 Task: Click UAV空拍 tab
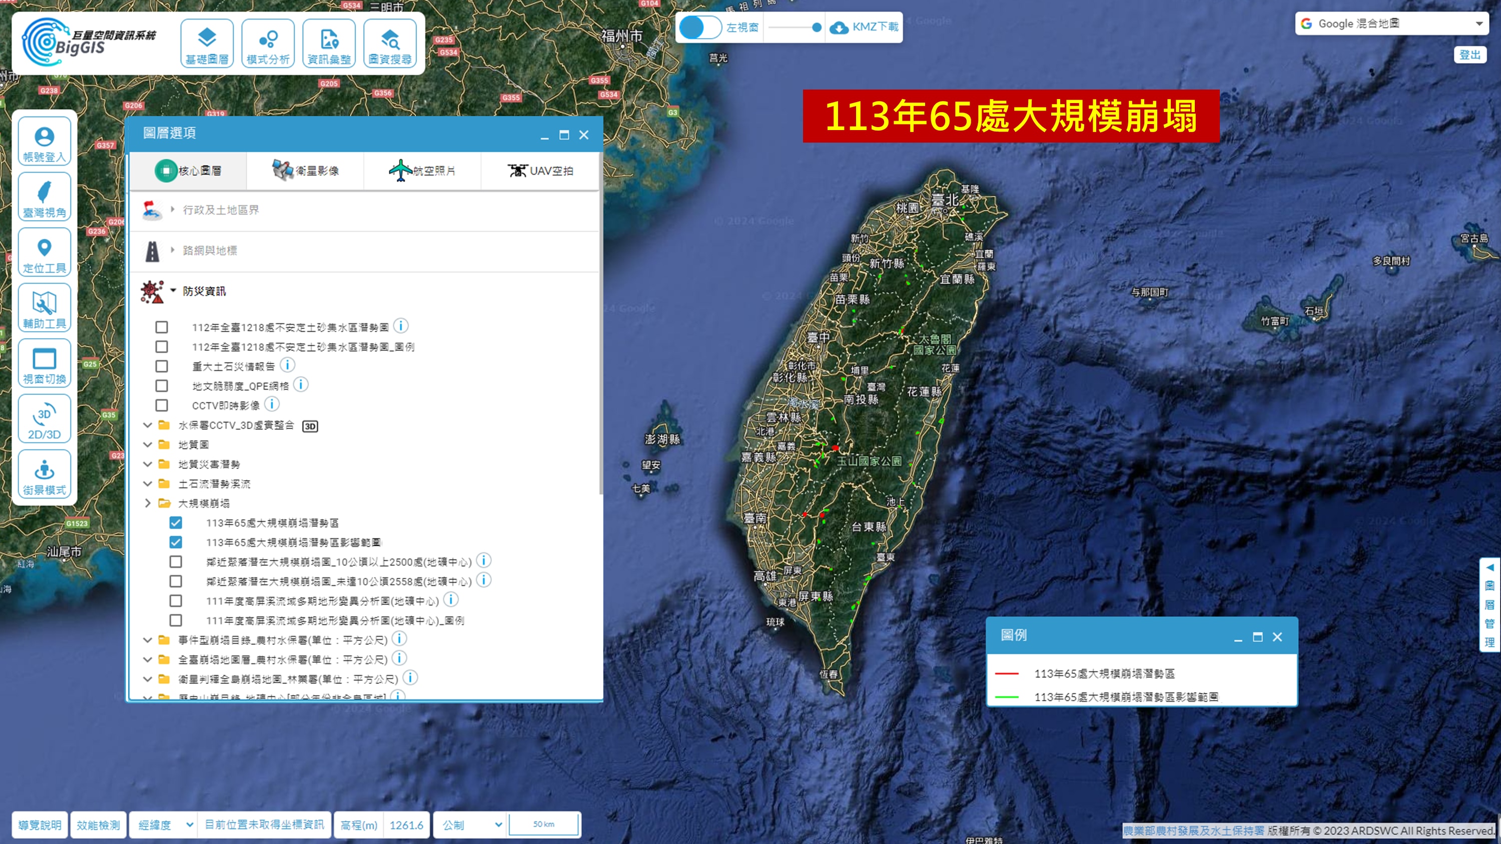click(540, 170)
